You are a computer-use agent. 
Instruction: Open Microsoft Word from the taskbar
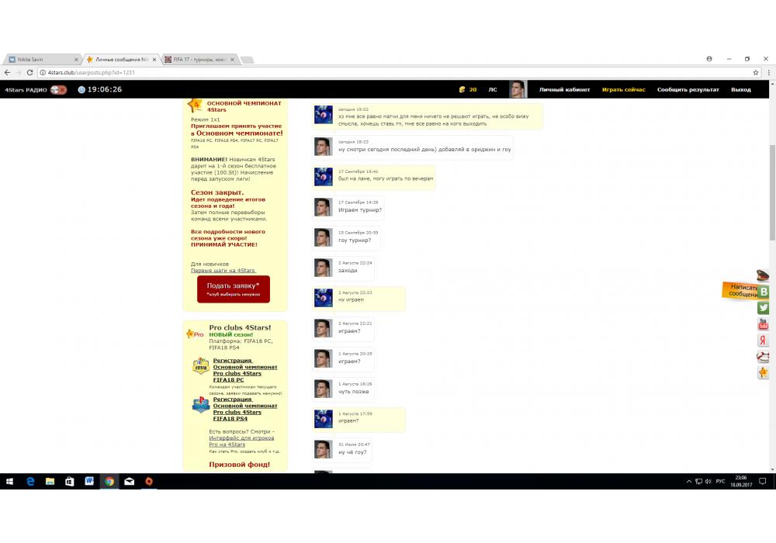(x=89, y=481)
